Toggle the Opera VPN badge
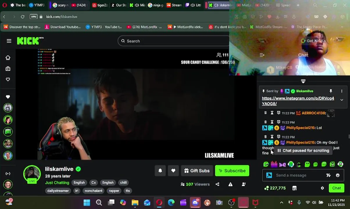Viewport: 350px width, 209px height. (x=33, y=17)
